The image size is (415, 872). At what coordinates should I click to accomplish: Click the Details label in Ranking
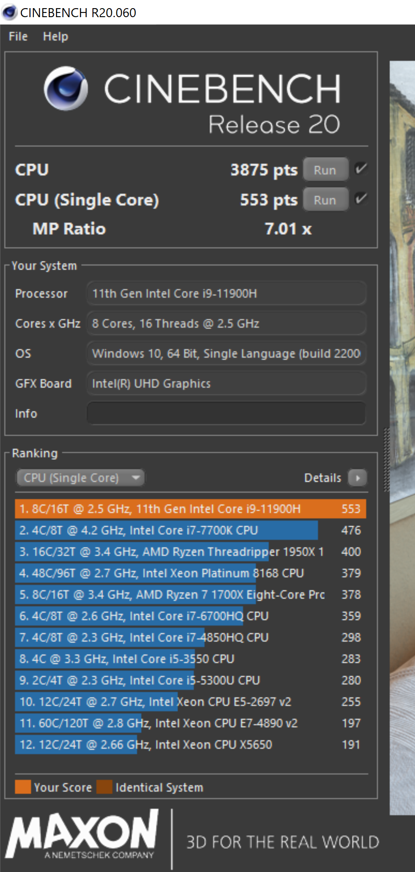pyautogui.click(x=322, y=478)
